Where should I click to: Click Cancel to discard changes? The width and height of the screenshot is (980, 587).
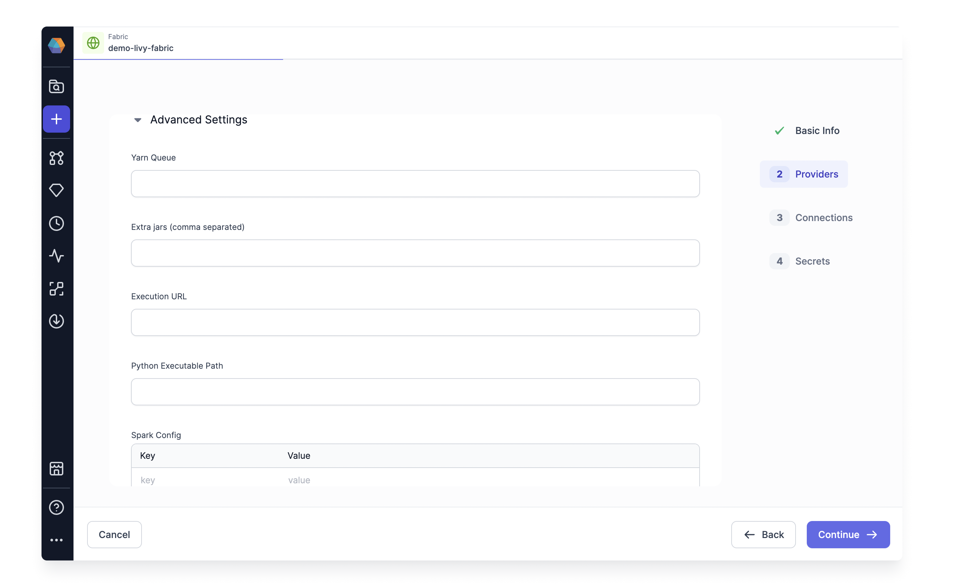[114, 534]
